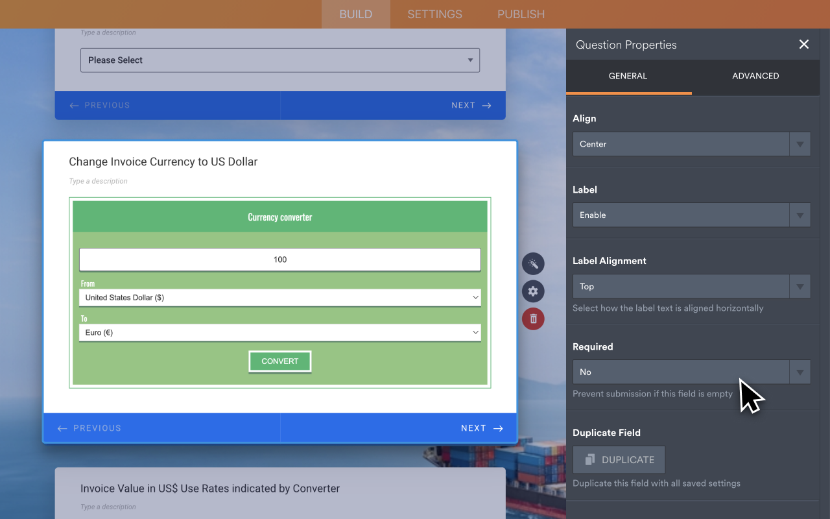Switch to the PUBLISH section
Screen dimensions: 830x519
tap(521, 14)
